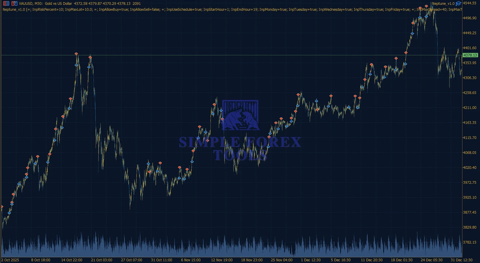Click the 31 Dec 12:30 time label

(x=461, y=260)
